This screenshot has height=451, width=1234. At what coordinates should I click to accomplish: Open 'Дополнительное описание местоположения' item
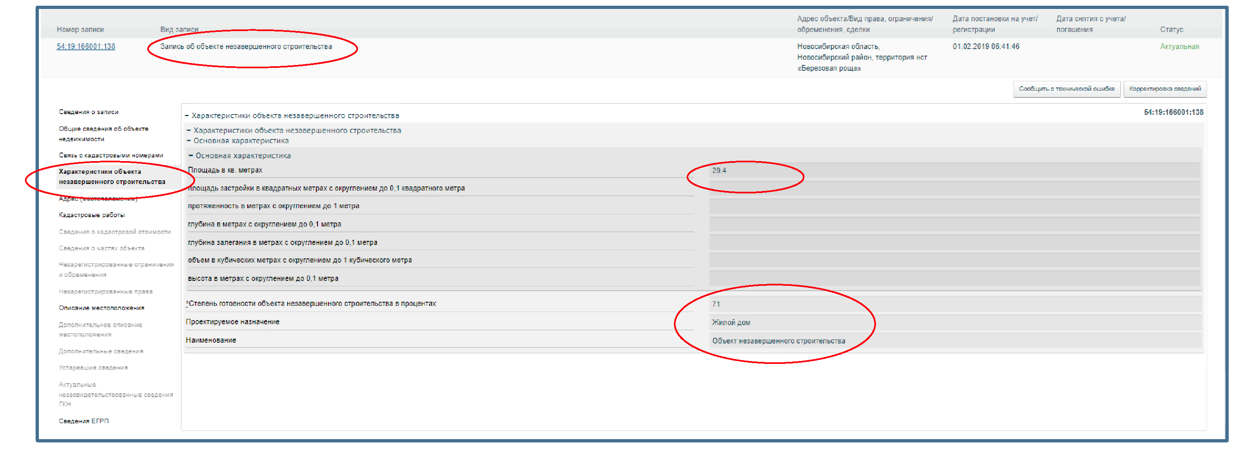(x=101, y=330)
